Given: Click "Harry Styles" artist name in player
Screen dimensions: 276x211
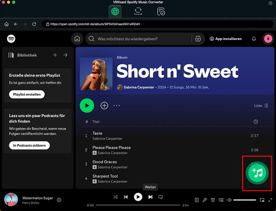Looking at the screenshot, I should (31, 203).
